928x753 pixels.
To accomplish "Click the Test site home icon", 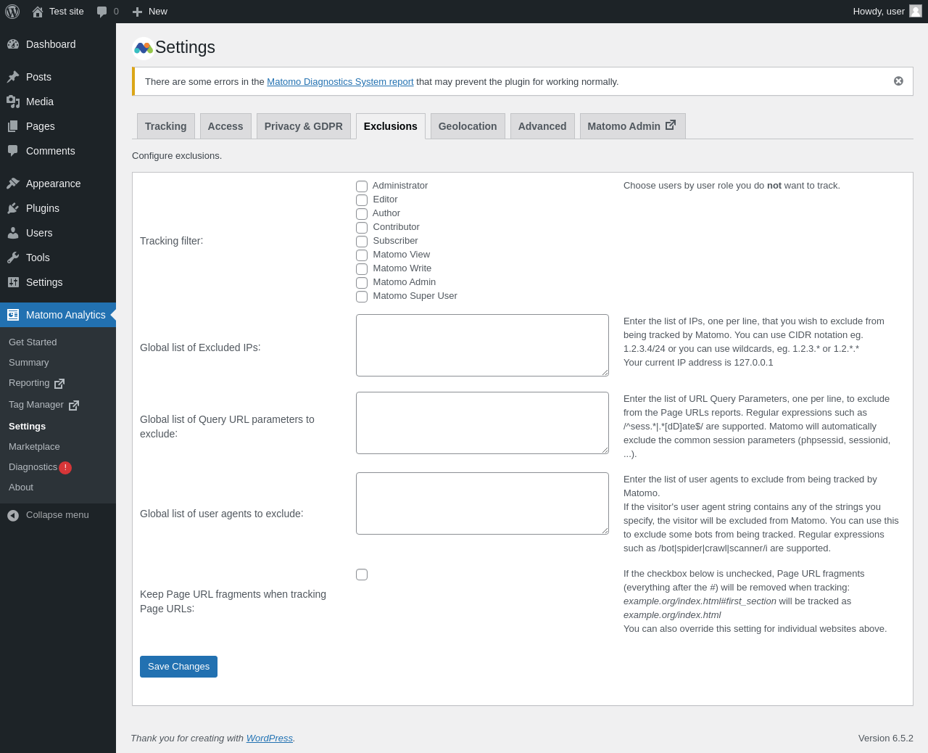I will point(38,12).
